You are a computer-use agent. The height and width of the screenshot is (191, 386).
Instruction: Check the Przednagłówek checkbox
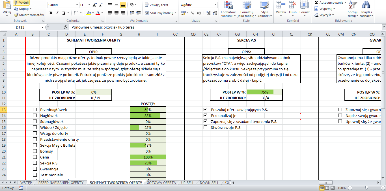(35, 110)
